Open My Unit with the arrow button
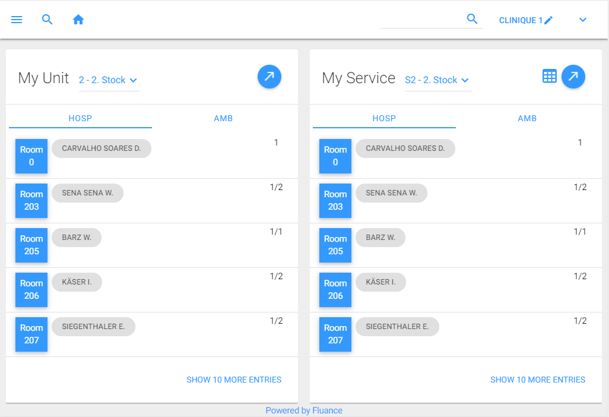This screenshot has height=417, width=609. coord(269,77)
